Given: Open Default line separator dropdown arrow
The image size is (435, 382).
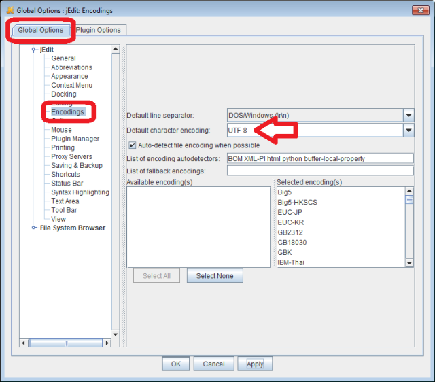Looking at the screenshot, I should [x=408, y=115].
